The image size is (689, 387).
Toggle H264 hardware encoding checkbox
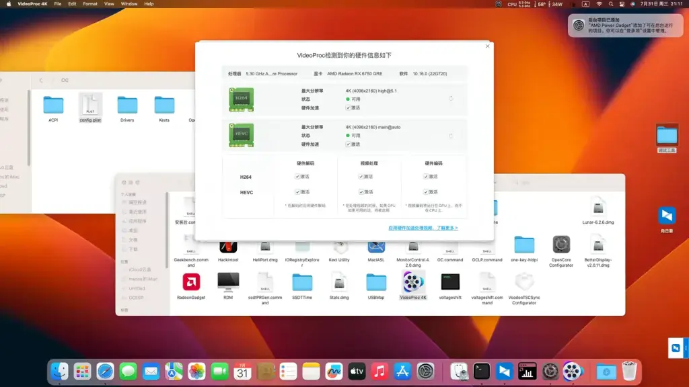coord(426,177)
